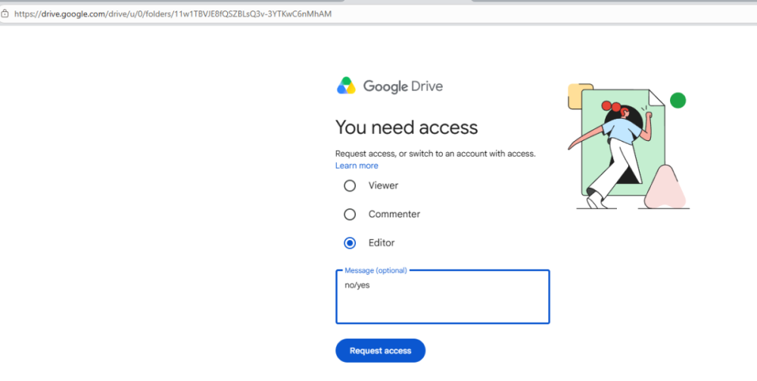
Task: Select the Viewer radio button
Action: click(x=350, y=186)
